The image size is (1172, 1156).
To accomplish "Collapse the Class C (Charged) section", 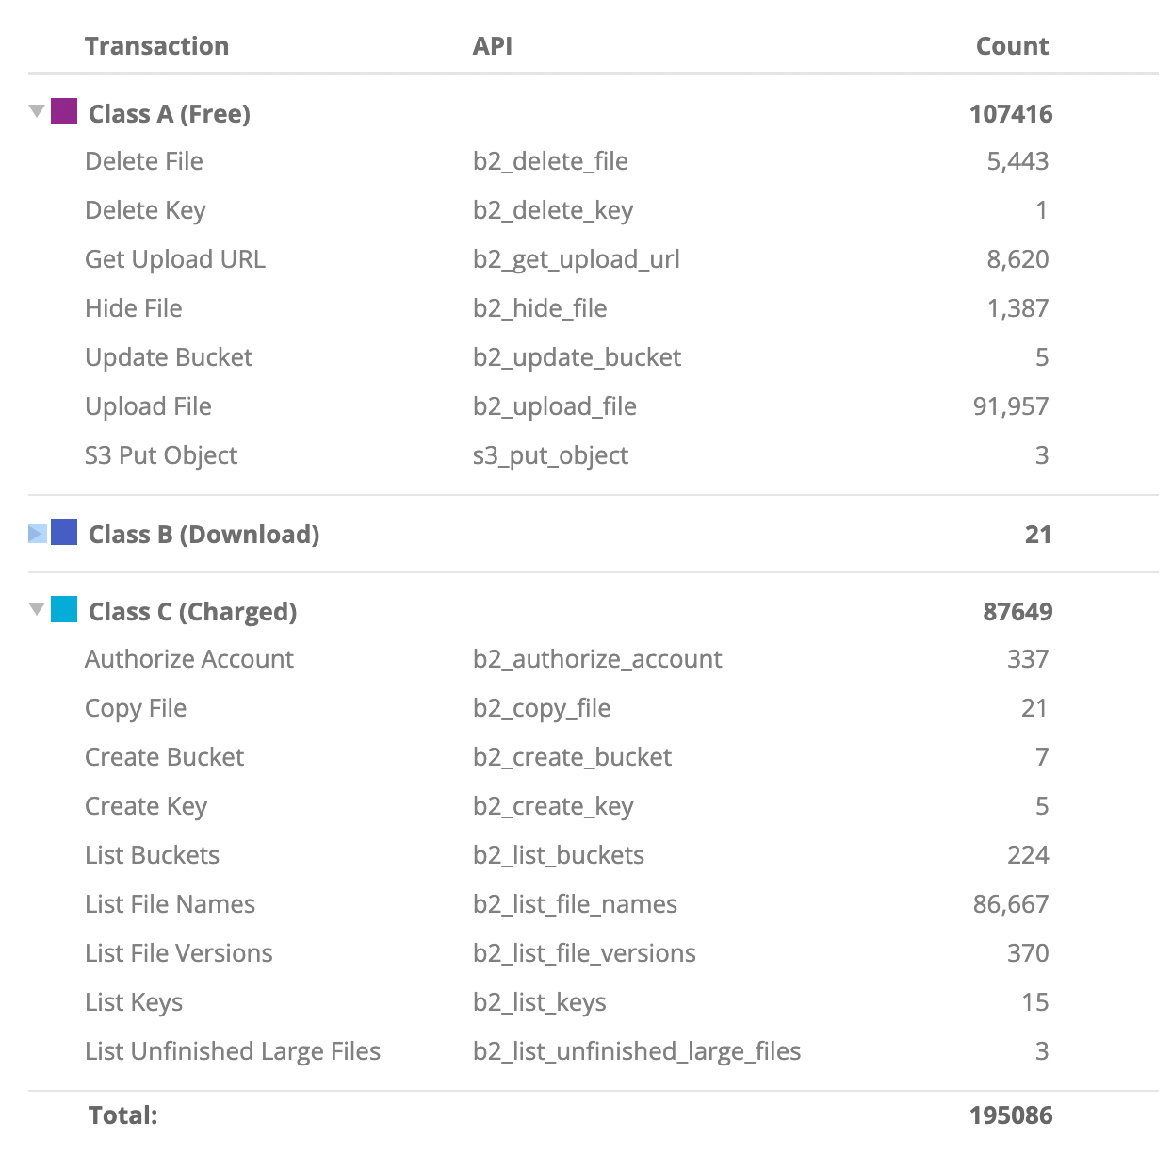I will click(37, 610).
